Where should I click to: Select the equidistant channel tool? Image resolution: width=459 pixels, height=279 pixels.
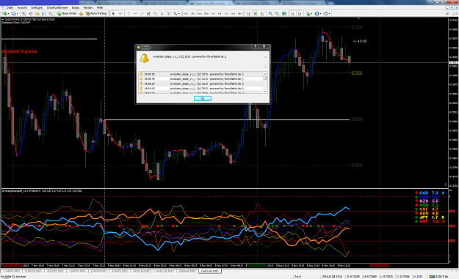click(148, 13)
